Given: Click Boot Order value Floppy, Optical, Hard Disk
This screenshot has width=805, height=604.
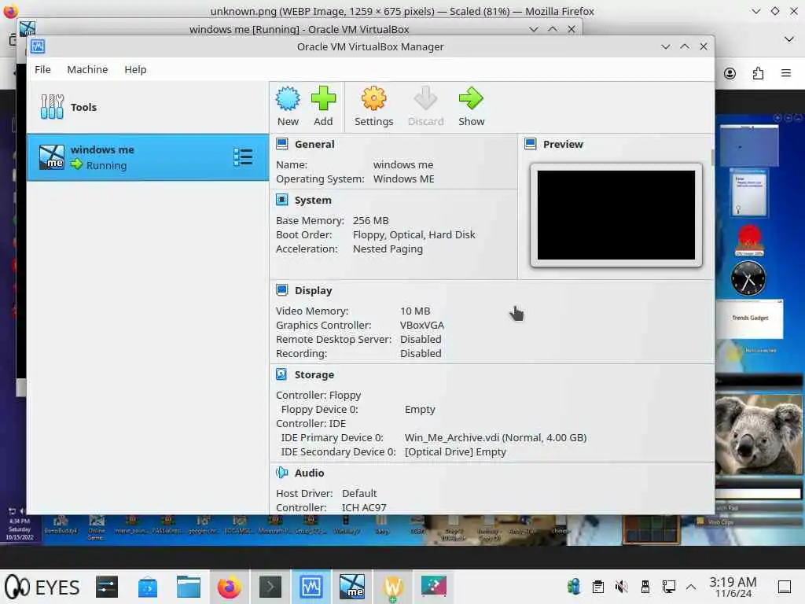Looking at the screenshot, I should 414,234.
